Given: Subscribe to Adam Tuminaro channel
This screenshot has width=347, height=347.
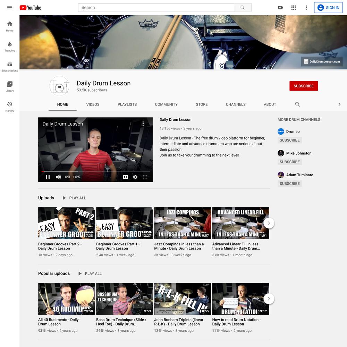Looking at the screenshot, I should [x=290, y=184].
